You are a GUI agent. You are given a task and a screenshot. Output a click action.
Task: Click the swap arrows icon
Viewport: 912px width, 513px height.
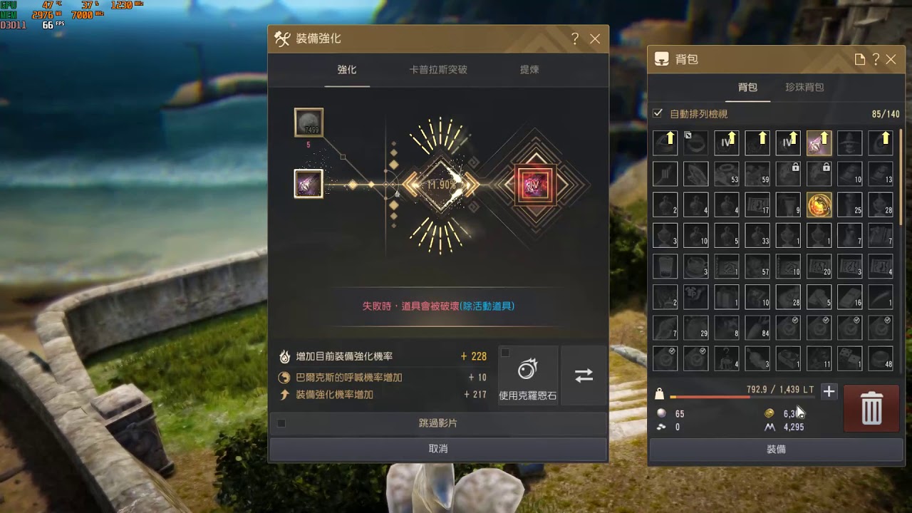coord(584,375)
